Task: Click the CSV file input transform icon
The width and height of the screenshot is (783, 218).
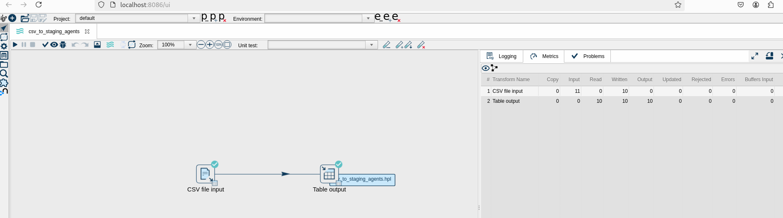Action: click(x=205, y=174)
